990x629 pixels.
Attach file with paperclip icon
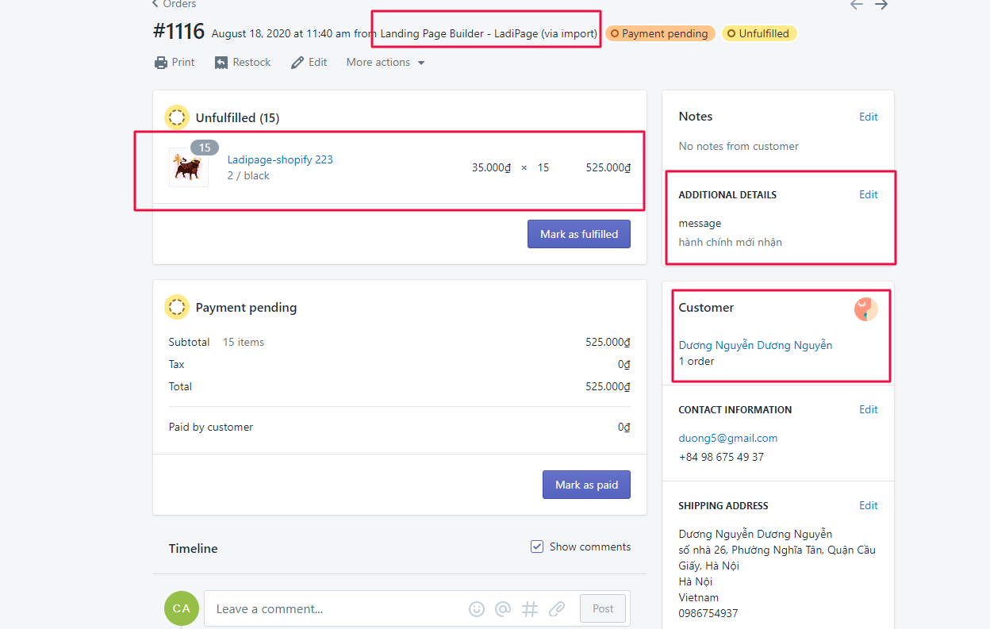coord(557,609)
